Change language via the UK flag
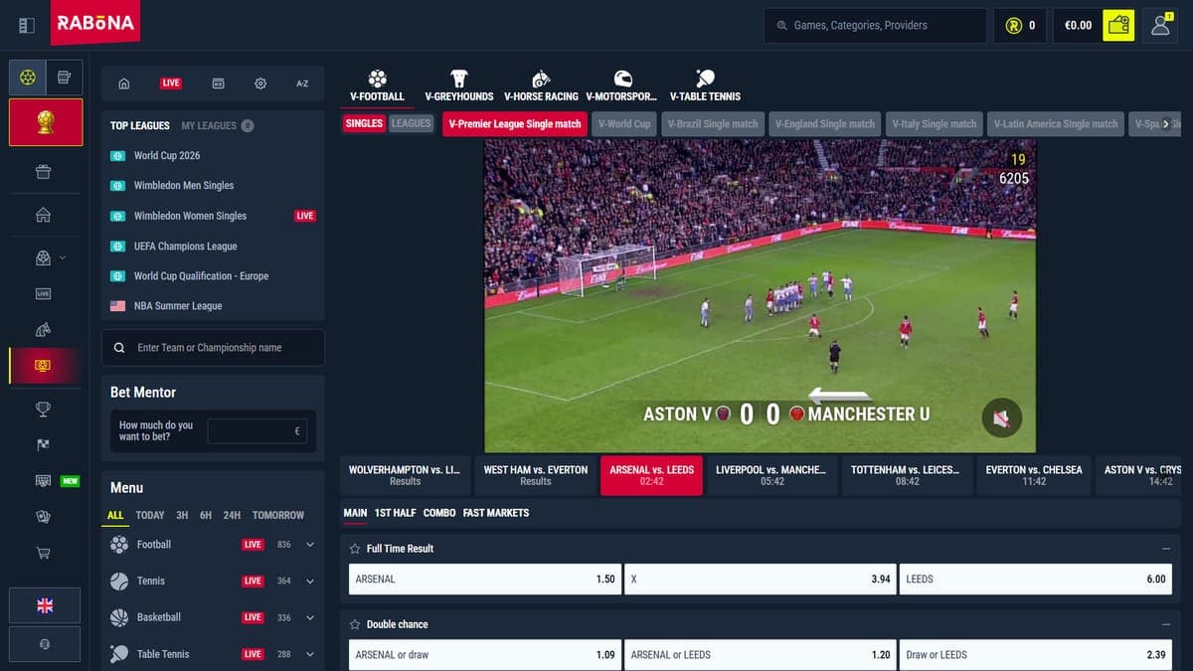The height and width of the screenshot is (671, 1193). pyautogui.click(x=45, y=605)
